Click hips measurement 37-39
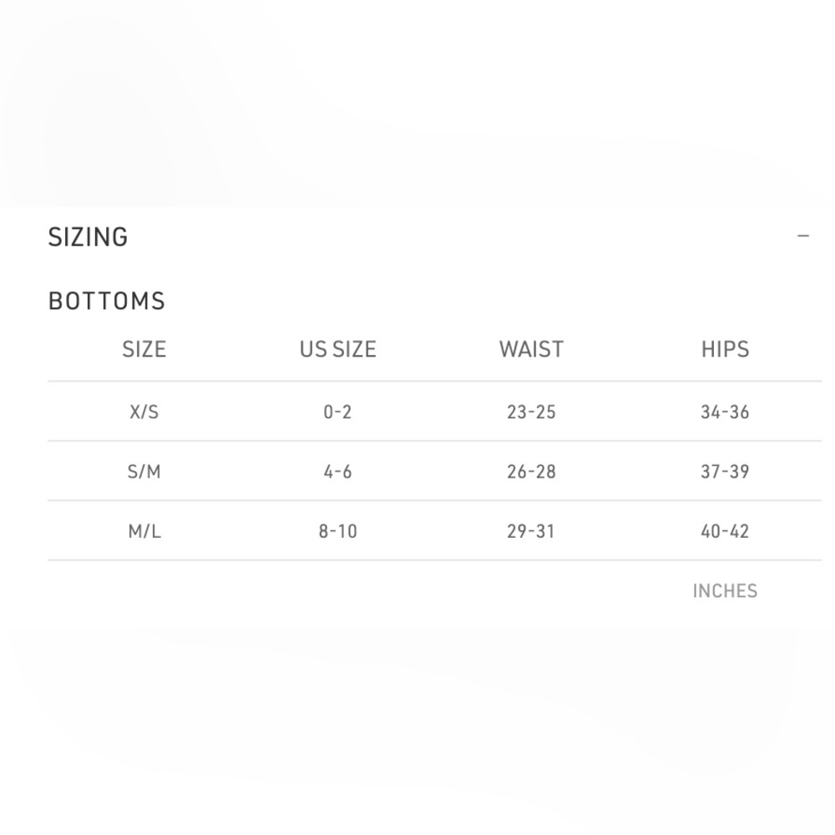Viewport: 835px width, 835px height. click(725, 472)
